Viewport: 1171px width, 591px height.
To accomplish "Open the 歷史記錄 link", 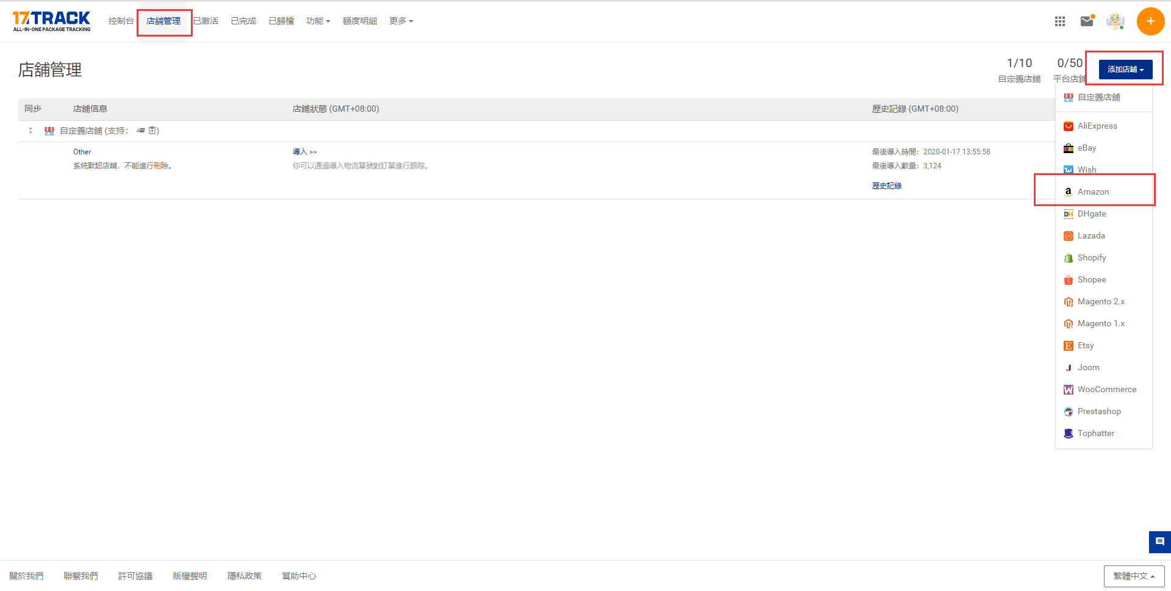I will [887, 186].
